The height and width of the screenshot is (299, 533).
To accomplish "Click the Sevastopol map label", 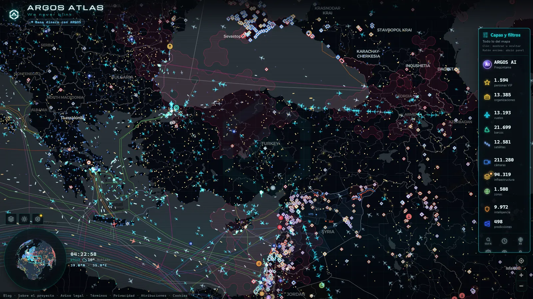I will pyautogui.click(x=233, y=36).
